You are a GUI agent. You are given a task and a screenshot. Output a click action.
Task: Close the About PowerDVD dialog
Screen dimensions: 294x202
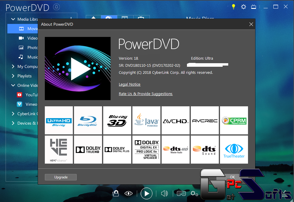point(251,24)
